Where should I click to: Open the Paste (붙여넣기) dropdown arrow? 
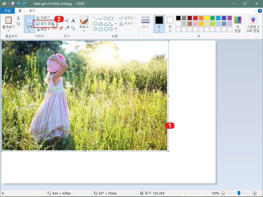(8, 31)
